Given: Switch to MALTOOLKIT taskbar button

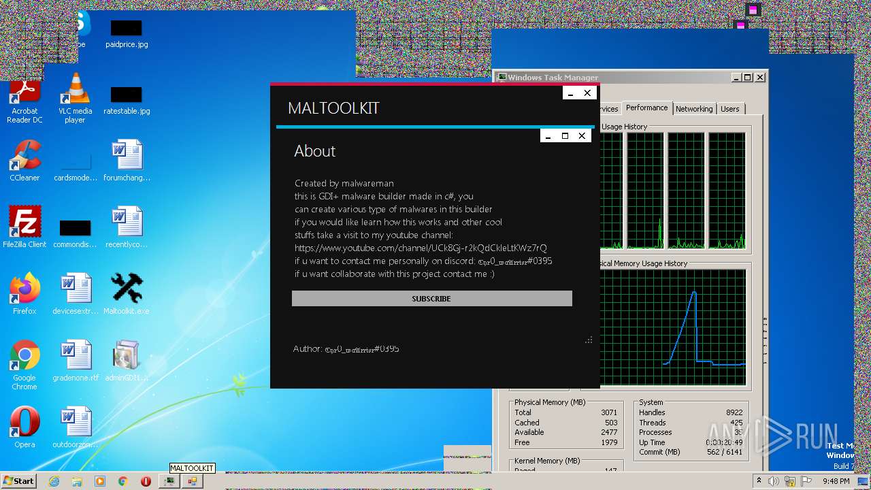Looking at the screenshot, I should pos(192,481).
